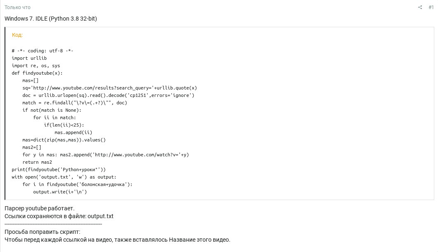Click the 'Только что' timestamp
Screen dimensions: 438x252
pyautogui.click(x=17, y=7)
